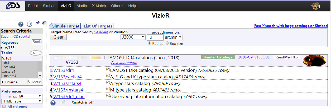Image resolution: width=331 pixels, height=108 pixels.
Task: Select the Box size radio button
Action: 167,44
